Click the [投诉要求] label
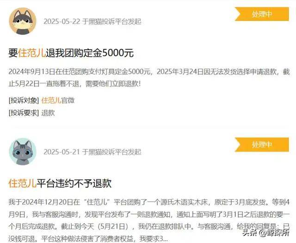Viewport: 296px width, 243px height. pyautogui.click(x=24, y=113)
